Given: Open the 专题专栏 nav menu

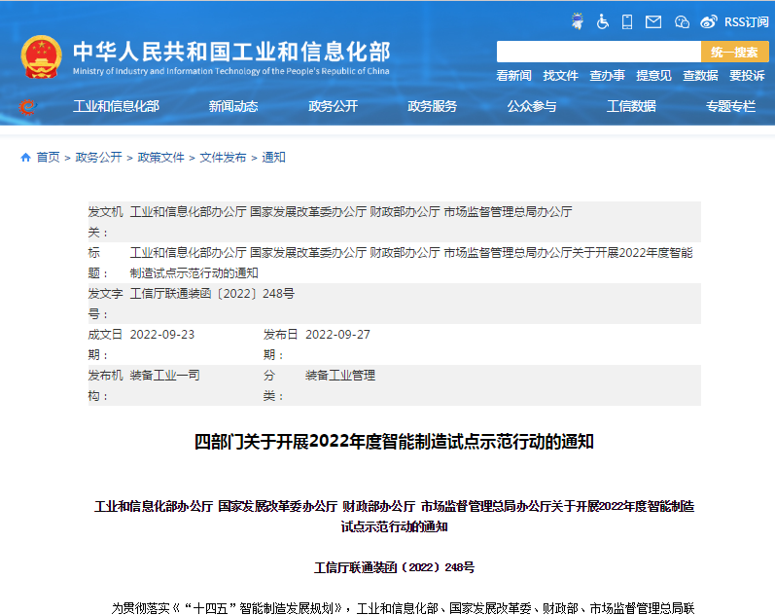Looking at the screenshot, I should click(x=730, y=106).
